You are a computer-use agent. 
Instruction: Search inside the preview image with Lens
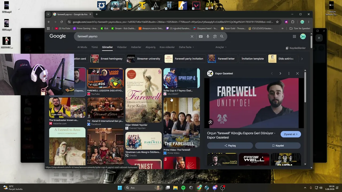click(210, 122)
